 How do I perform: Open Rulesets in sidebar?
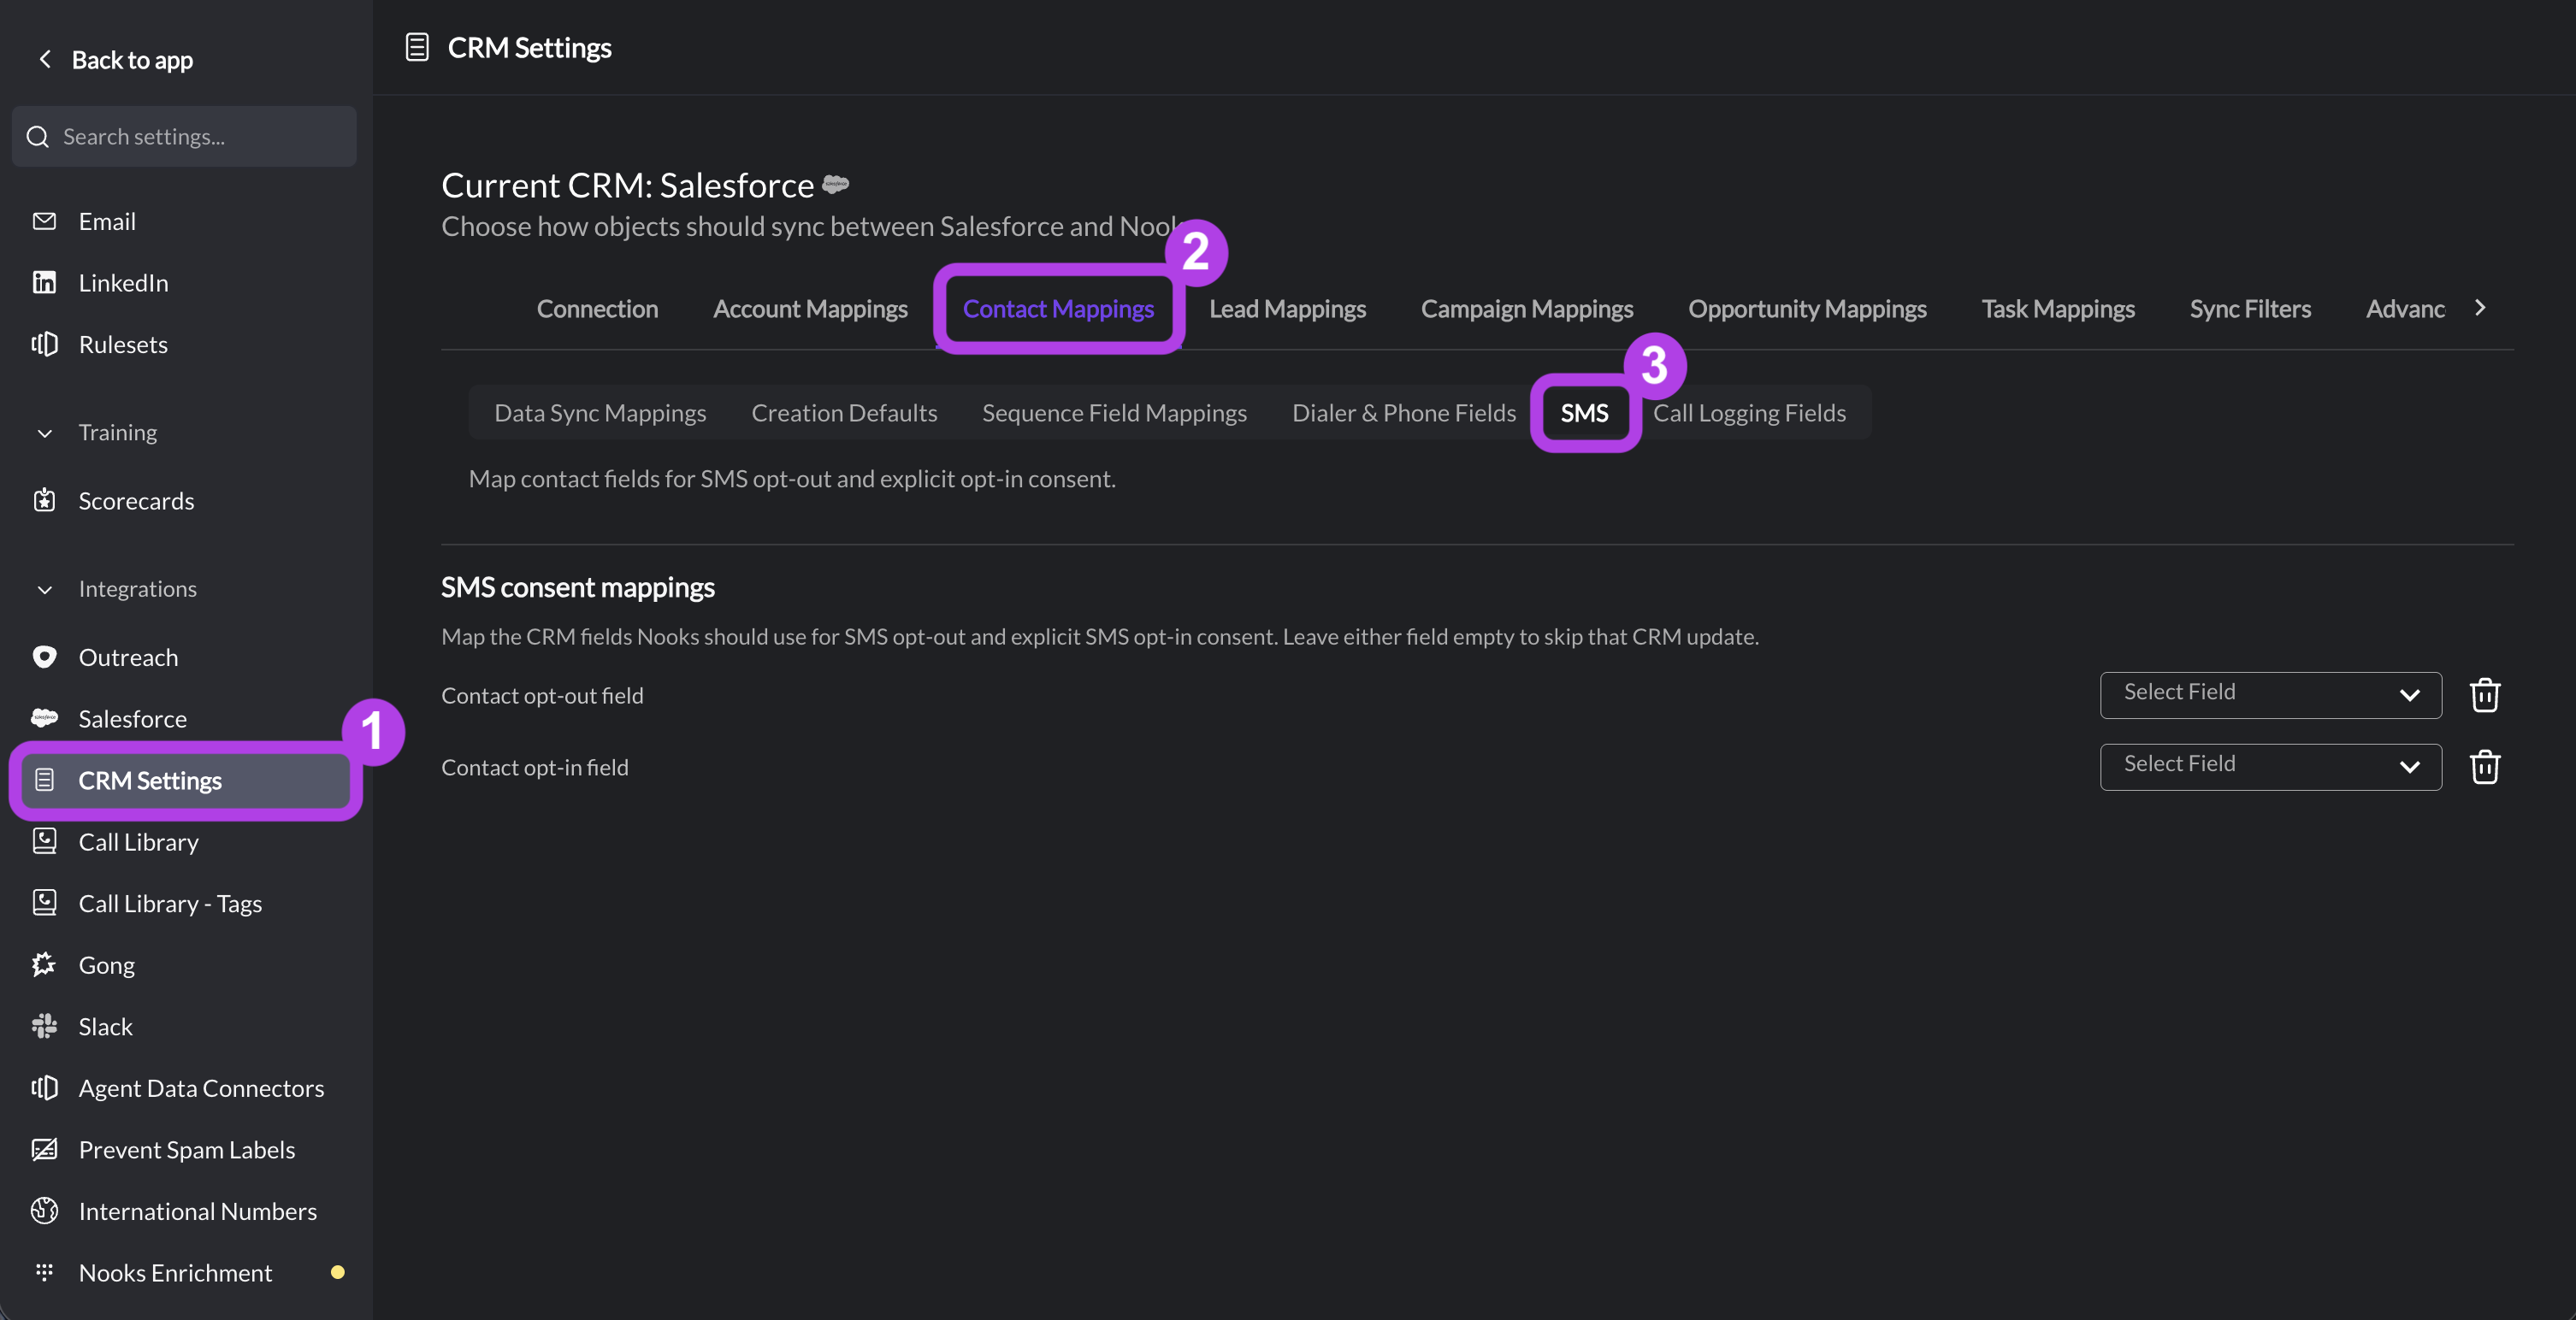pyautogui.click(x=123, y=344)
